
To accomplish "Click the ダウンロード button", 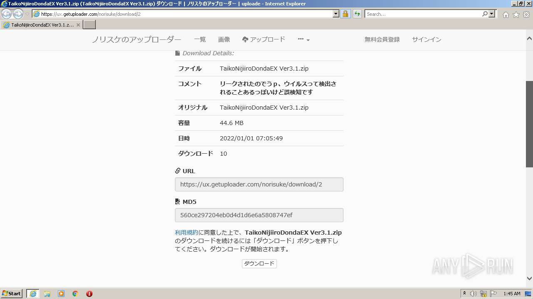I will click(x=259, y=264).
